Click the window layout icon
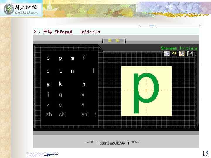 [190, 54]
